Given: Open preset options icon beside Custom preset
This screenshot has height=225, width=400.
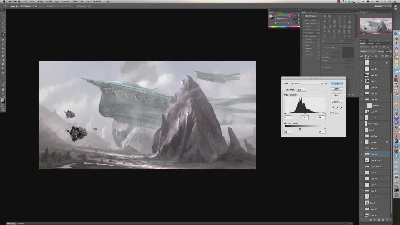Looking at the screenshot, I should point(326,83).
